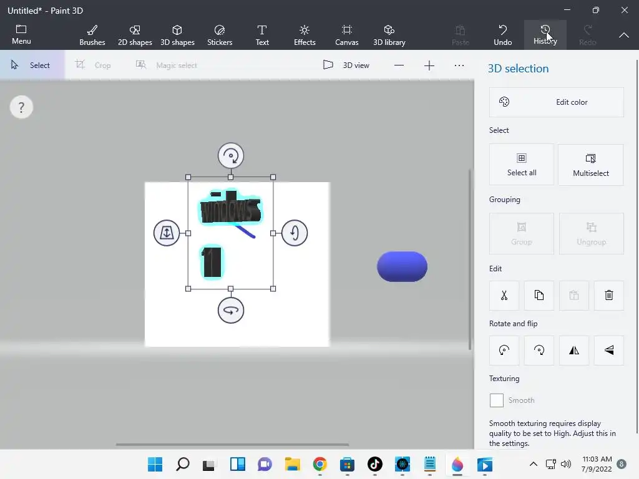The image size is (639, 479).
Task: Click the help question mark button
Action: point(21,107)
